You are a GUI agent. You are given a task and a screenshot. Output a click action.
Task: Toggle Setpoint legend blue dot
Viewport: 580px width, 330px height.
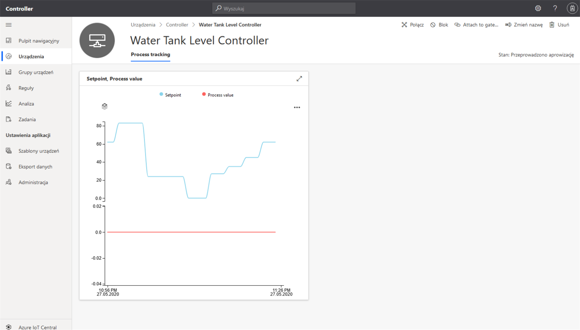click(x=161, y=94)
